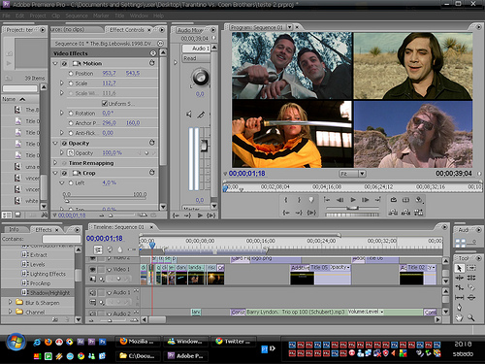Viewport: 485px width, 364px height.
Task: Switch to Mozilla taskbar window
Action: pos(138,342)
